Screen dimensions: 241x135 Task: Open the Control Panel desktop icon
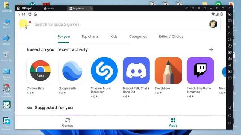pyautogui.click(x=6, y=74)
